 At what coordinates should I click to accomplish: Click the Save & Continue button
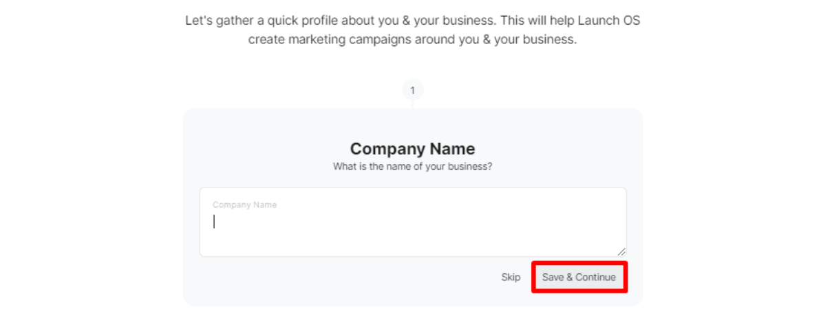[579, 278]
